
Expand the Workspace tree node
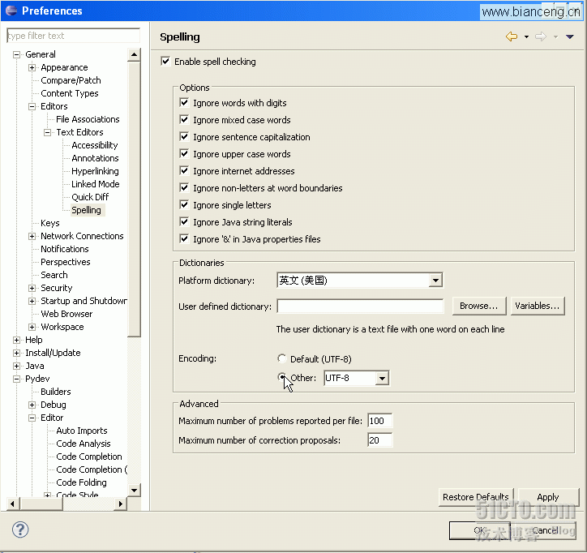(x=32, y=328)
